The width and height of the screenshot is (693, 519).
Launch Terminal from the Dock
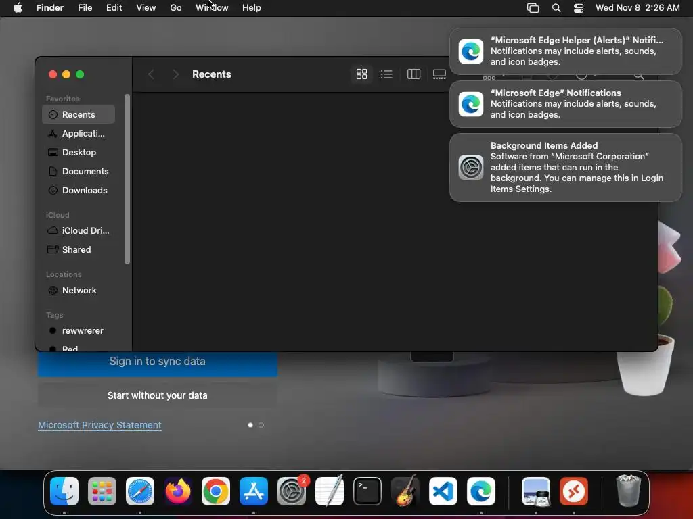[x=367, y=491]
